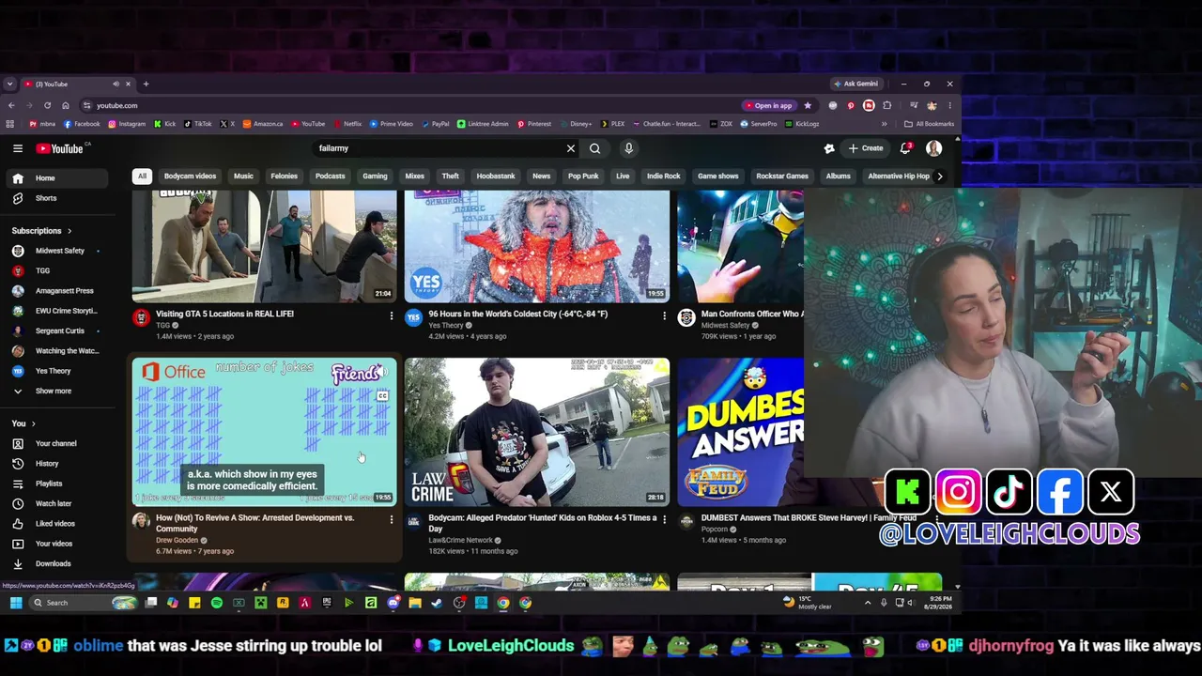This screenshot has width=1202, height=676.
Task: Open Steam from the taskbar
Action: (x=437, y=603)
